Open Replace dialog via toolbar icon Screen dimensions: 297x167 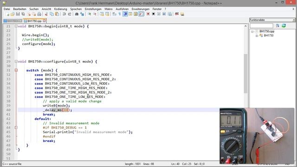(82, 14)
